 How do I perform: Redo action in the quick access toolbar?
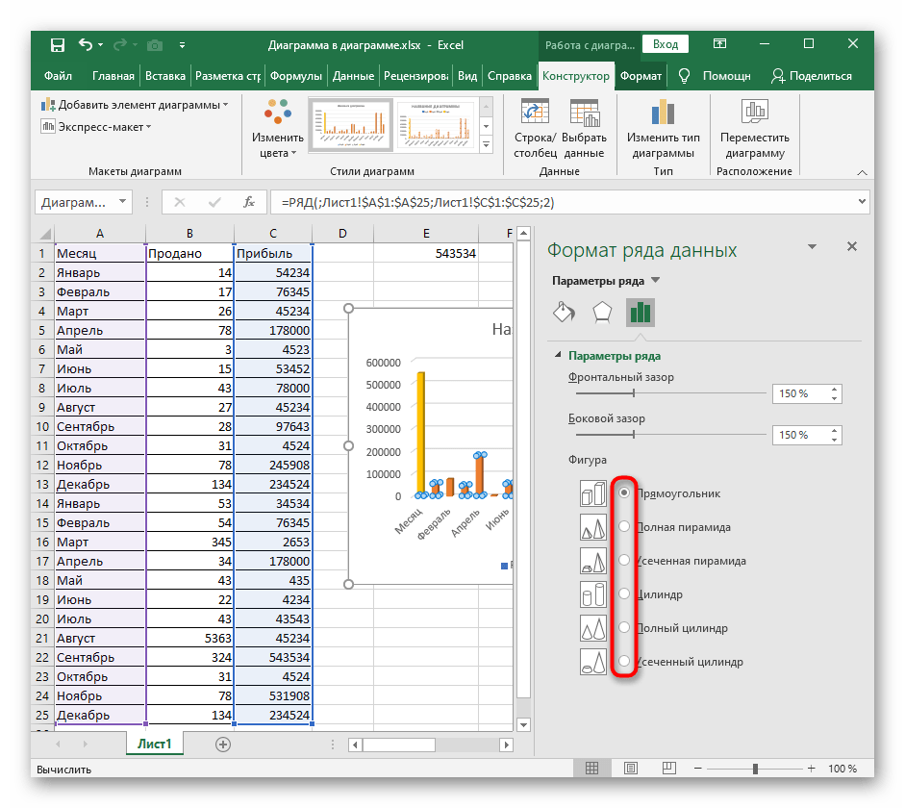pos(120,44)
